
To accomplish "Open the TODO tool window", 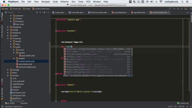I will tap(10, 103).
